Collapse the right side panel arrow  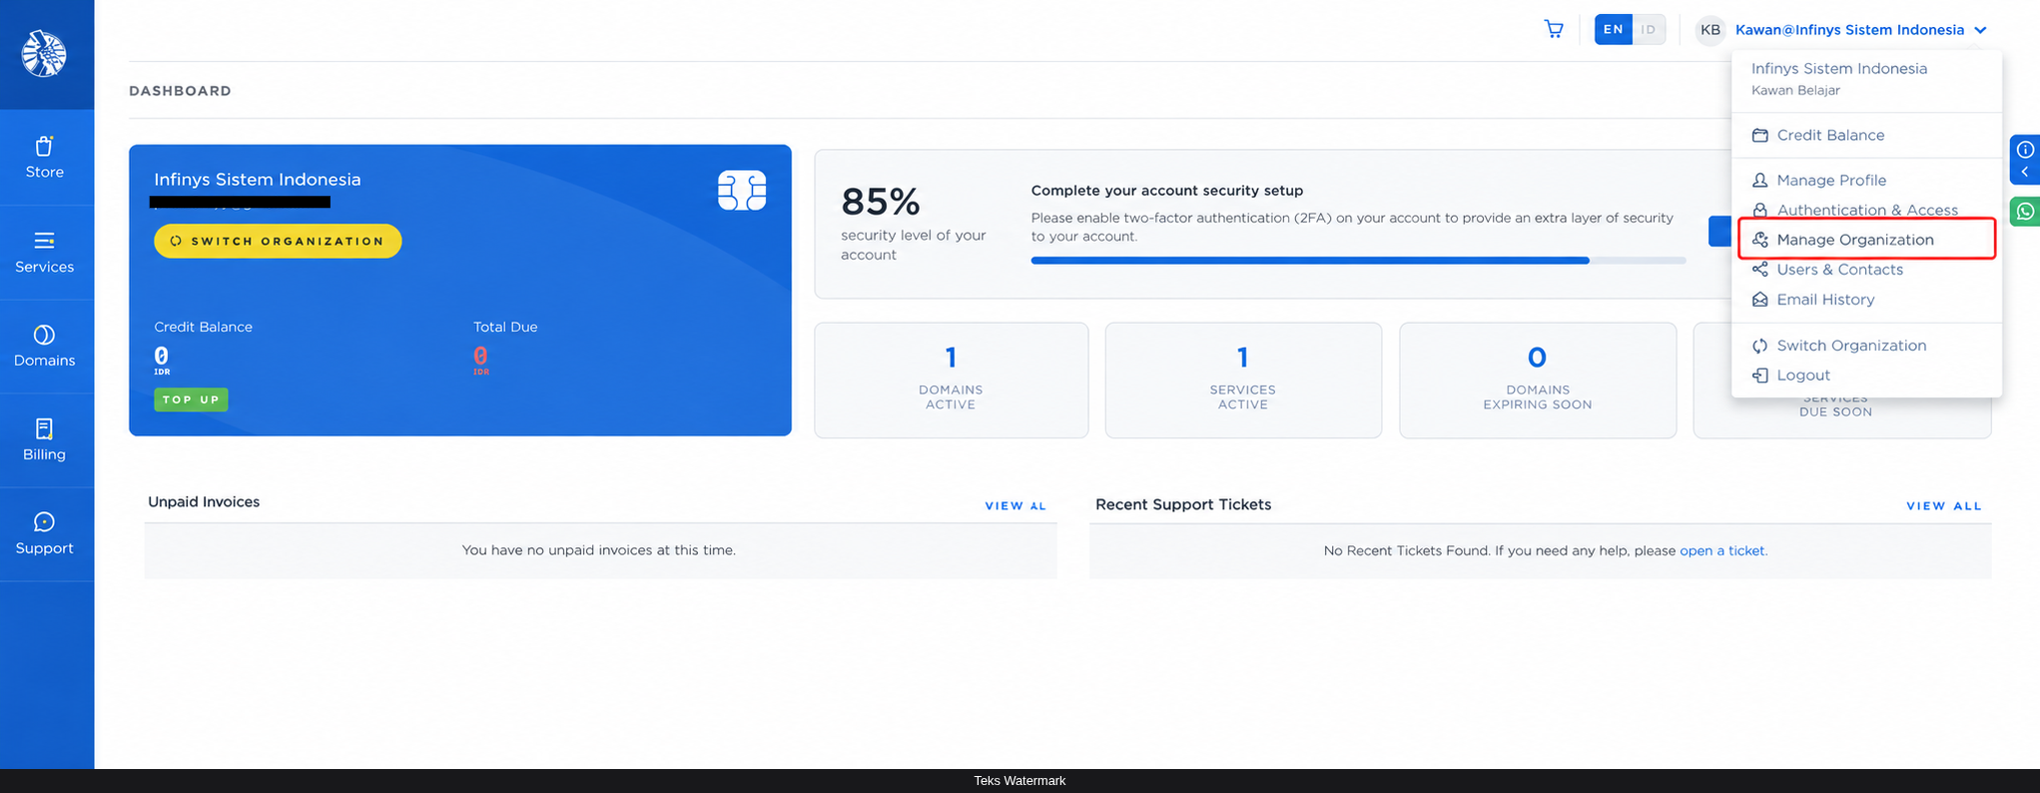point(2025,173)
